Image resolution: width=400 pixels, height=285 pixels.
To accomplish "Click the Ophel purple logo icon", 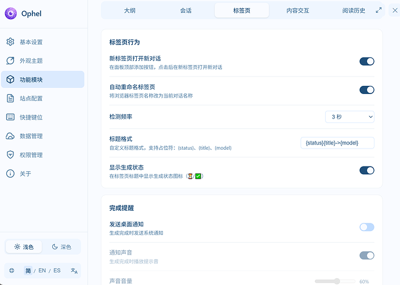I will pyautogui.click(x=10, y=13).
